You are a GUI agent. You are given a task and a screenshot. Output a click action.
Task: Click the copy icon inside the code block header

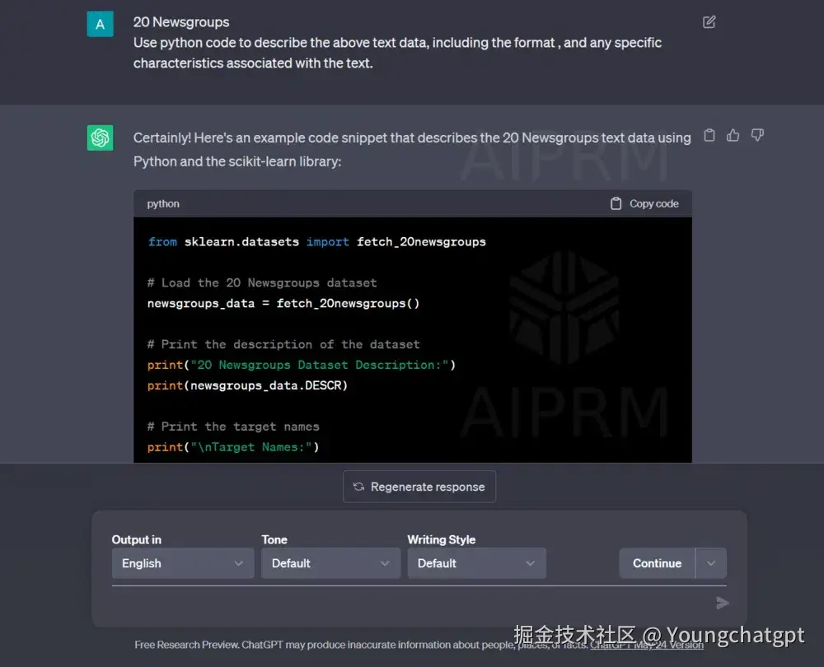(616, 203)
